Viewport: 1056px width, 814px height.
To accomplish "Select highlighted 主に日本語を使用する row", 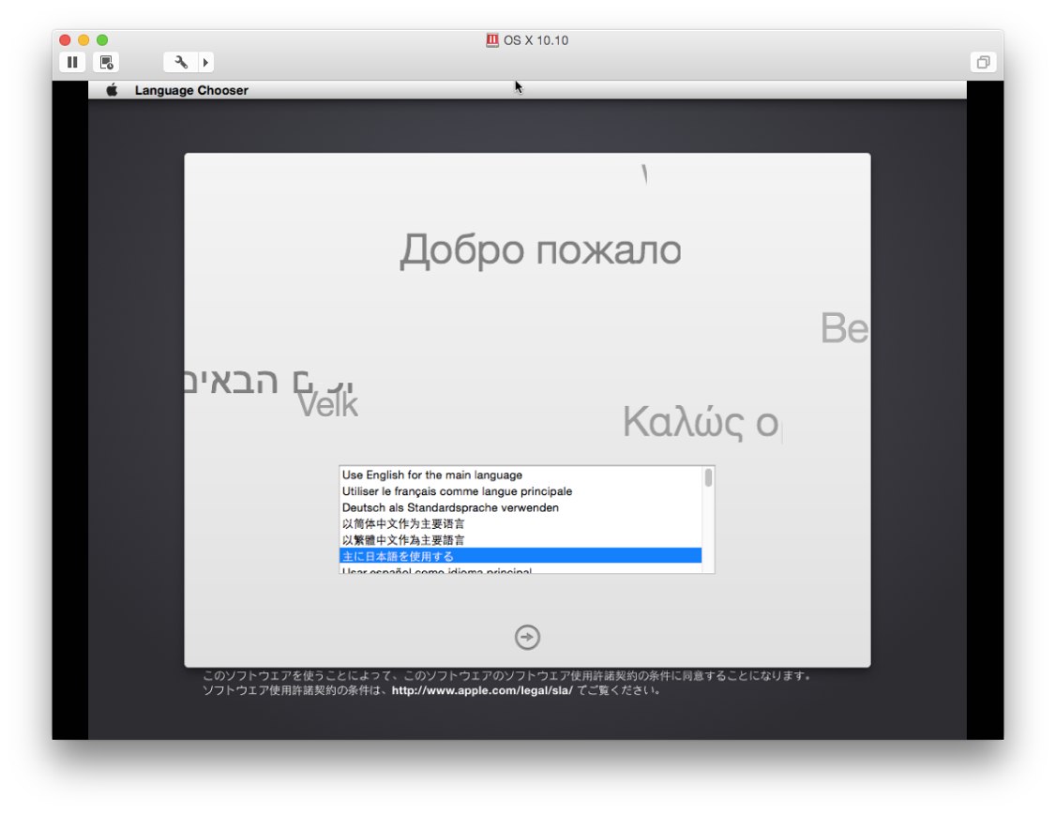I will (x=520, y=555).
